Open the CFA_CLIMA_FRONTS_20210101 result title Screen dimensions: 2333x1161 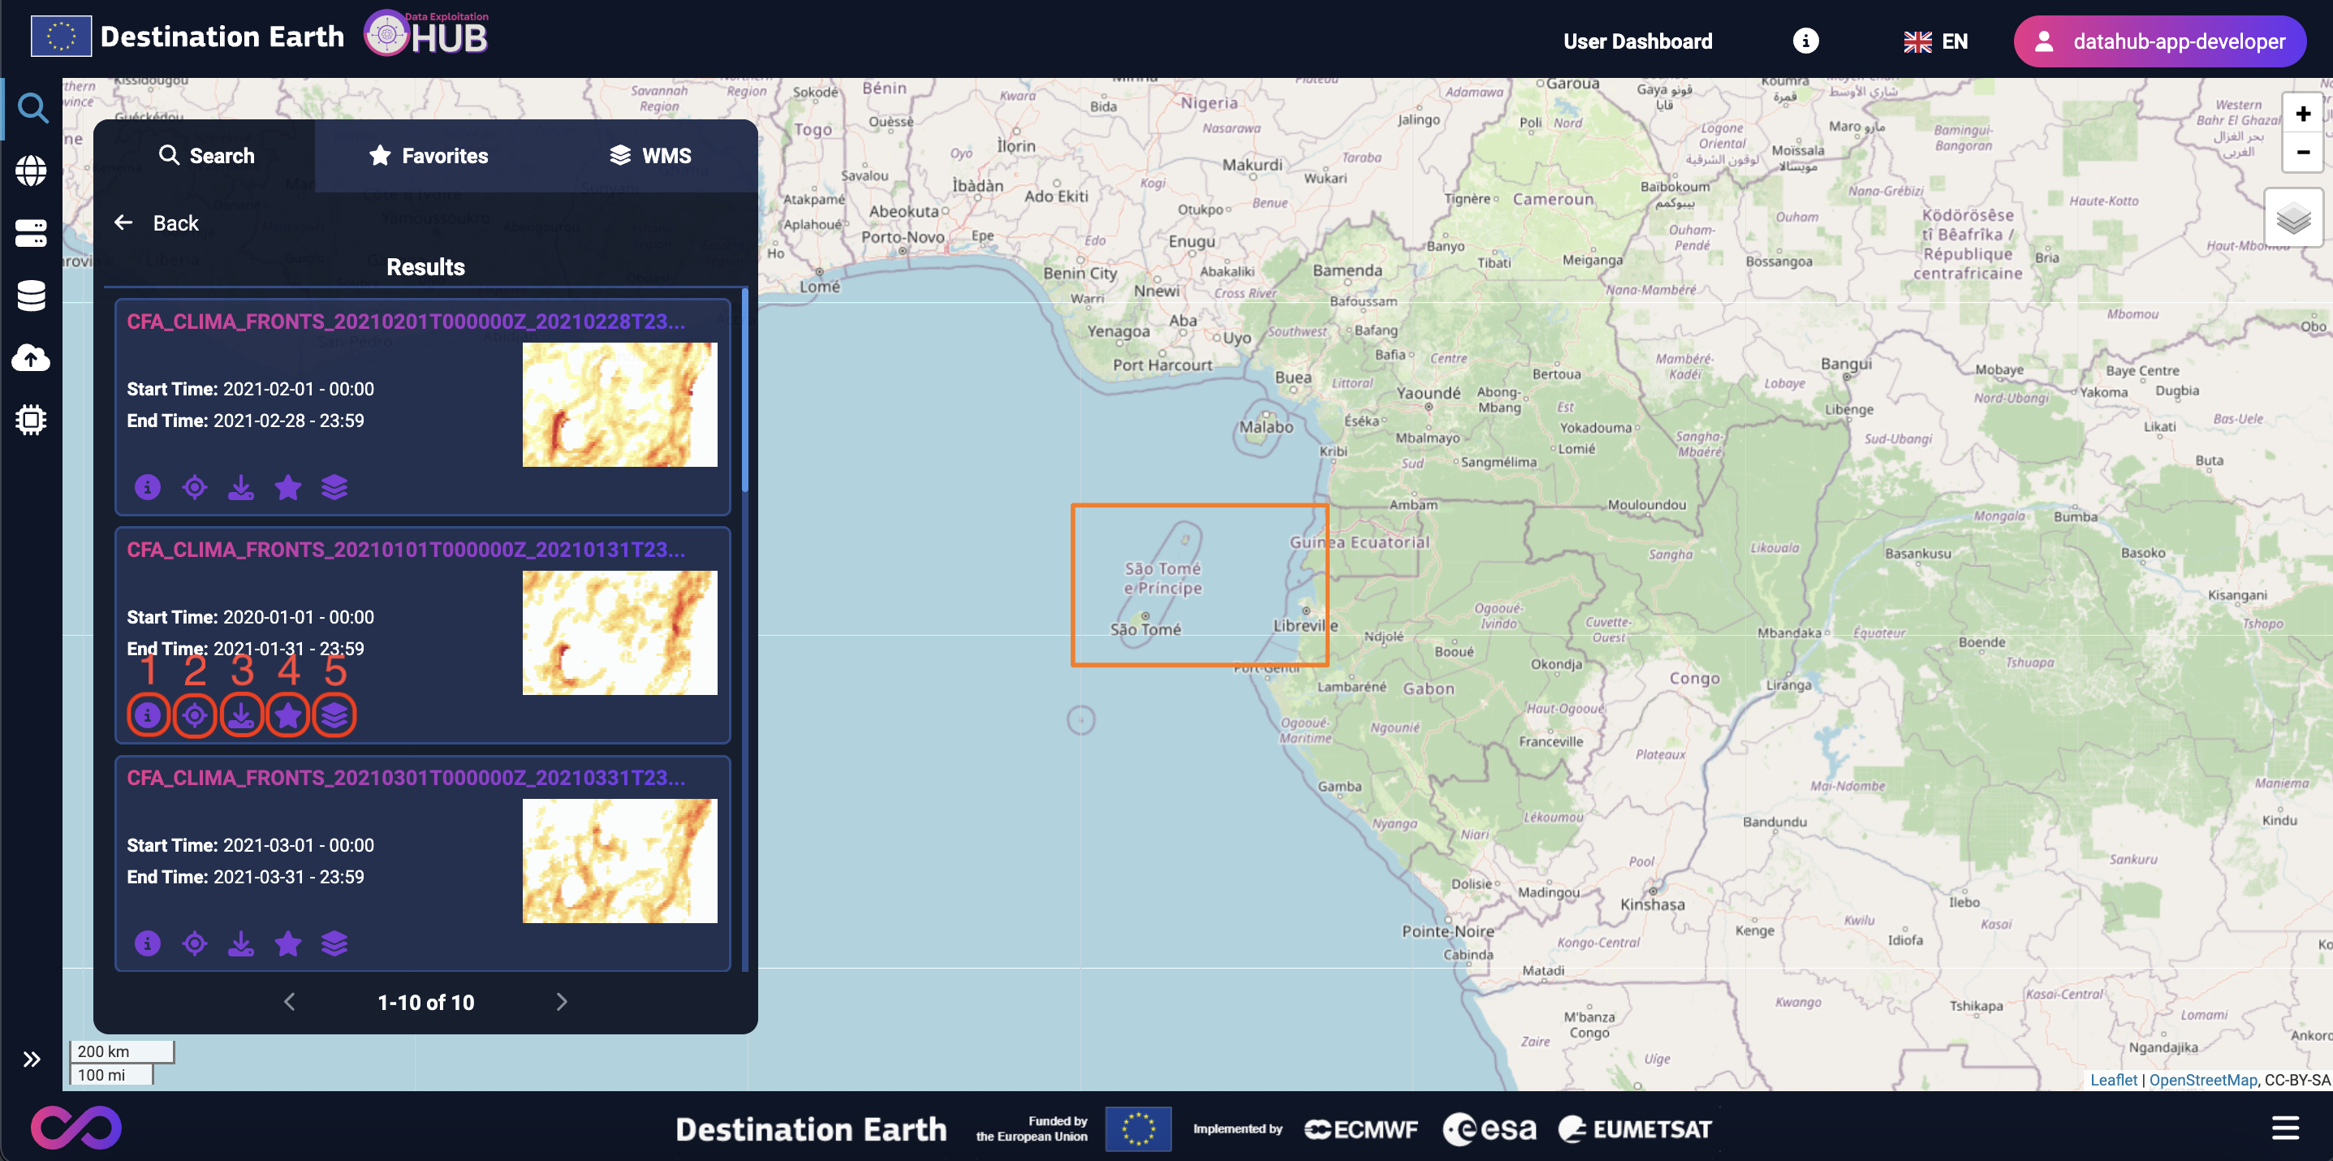(406, 550)
